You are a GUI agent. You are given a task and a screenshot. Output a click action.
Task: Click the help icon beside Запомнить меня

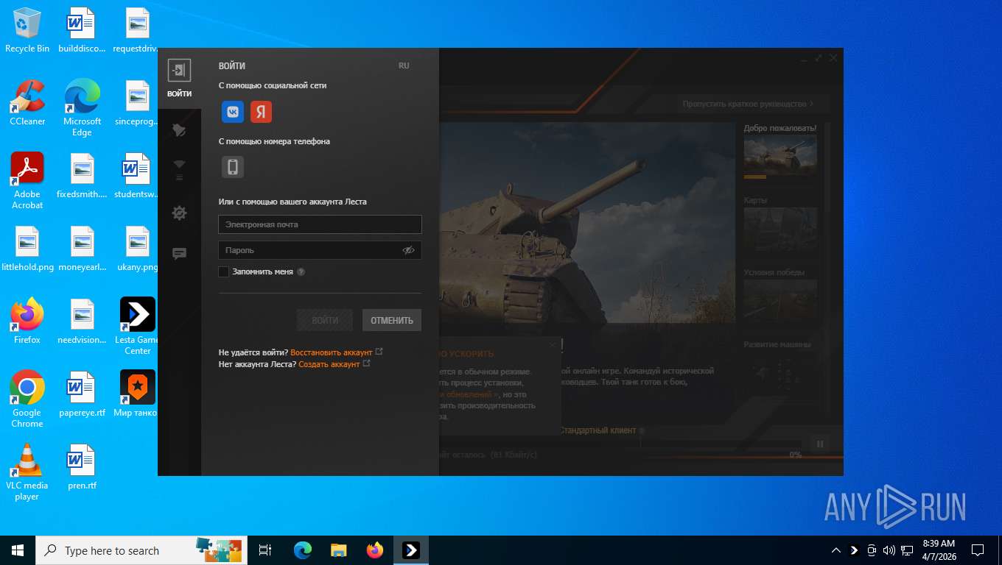(x=301, y=271)
